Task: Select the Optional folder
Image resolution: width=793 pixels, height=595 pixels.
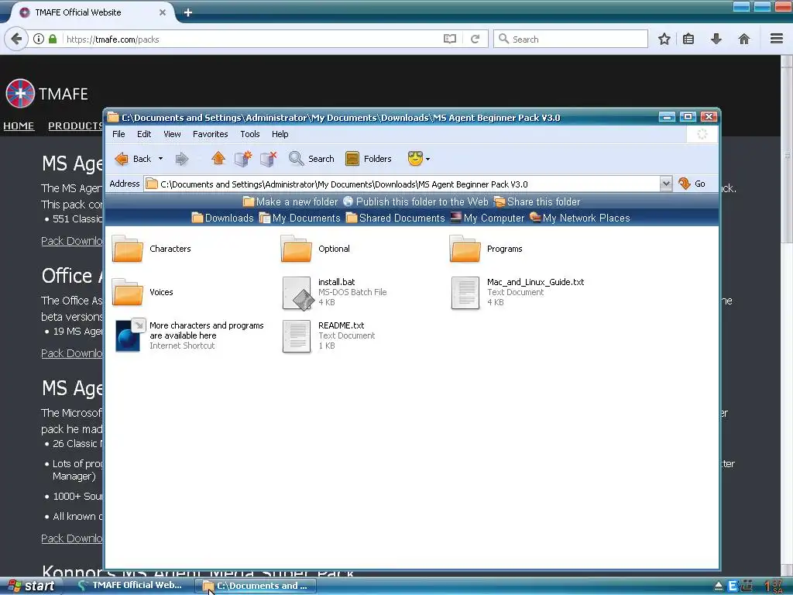Action: click(315, 249)
